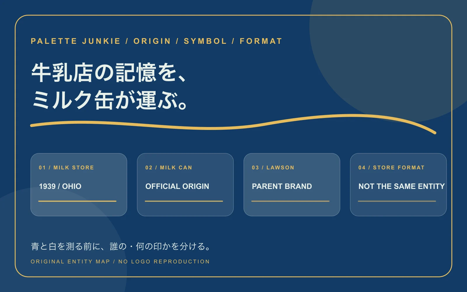This screenshot has width=467, height=292.
Task: Click the 'PALETTE JUNKIE / ORIGIN / SYMBOL / FORMAT' header line
Action: pos(156,41)
